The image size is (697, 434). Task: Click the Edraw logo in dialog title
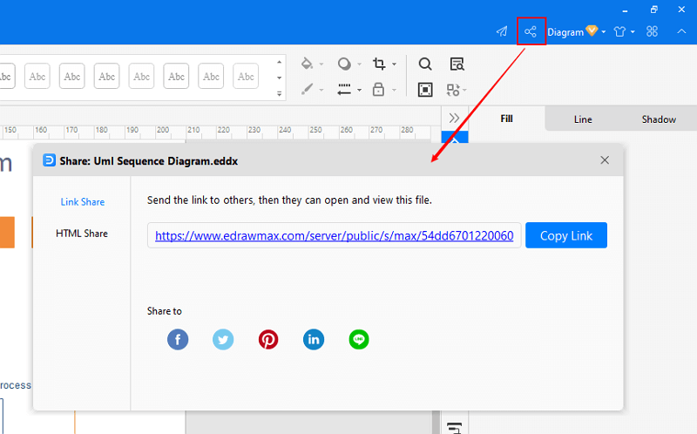pyautogui.click(x=49, y=160)
